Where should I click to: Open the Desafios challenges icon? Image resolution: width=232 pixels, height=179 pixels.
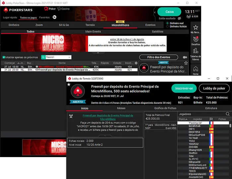tap(196, 39)
